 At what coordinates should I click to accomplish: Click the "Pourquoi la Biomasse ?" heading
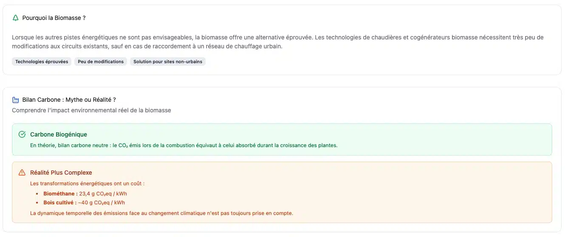(54, 18)
